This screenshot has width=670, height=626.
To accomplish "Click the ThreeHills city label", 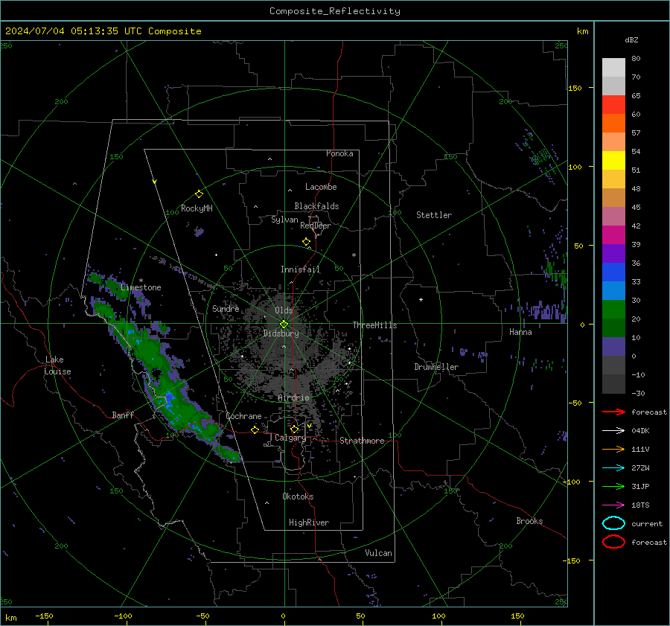I will click(374, 325).
